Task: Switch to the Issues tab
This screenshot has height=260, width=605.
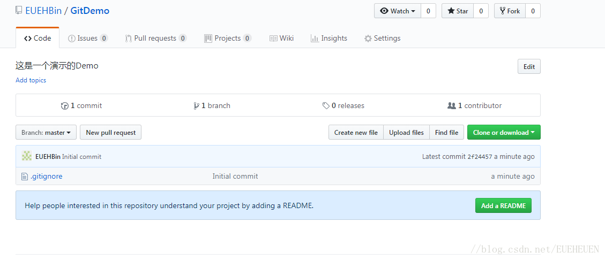Action: [x=88, y=38]
